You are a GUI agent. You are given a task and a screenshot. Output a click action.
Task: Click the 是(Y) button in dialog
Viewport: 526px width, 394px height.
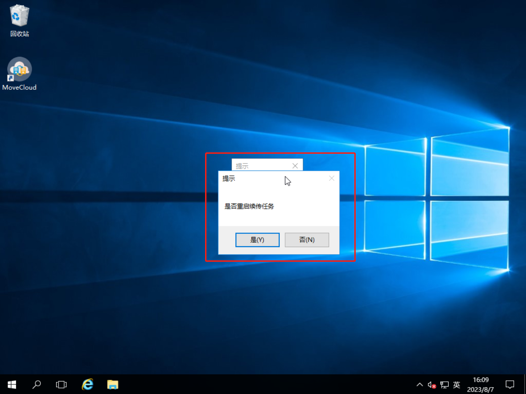click(257, 240)
